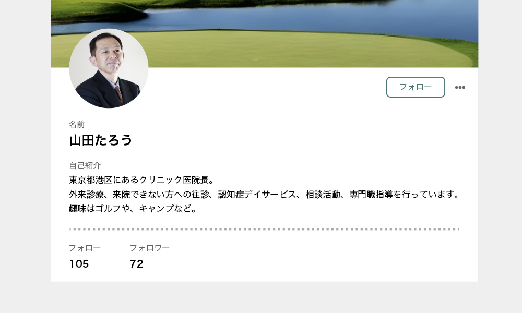Open the 105 following count
This screenshot has height=313, width=522.
click(79, 264)
